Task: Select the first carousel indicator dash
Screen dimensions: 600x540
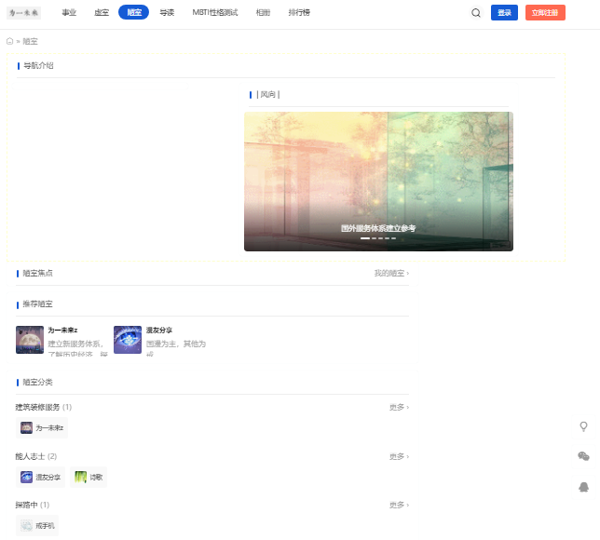Action: coord(365,238)
